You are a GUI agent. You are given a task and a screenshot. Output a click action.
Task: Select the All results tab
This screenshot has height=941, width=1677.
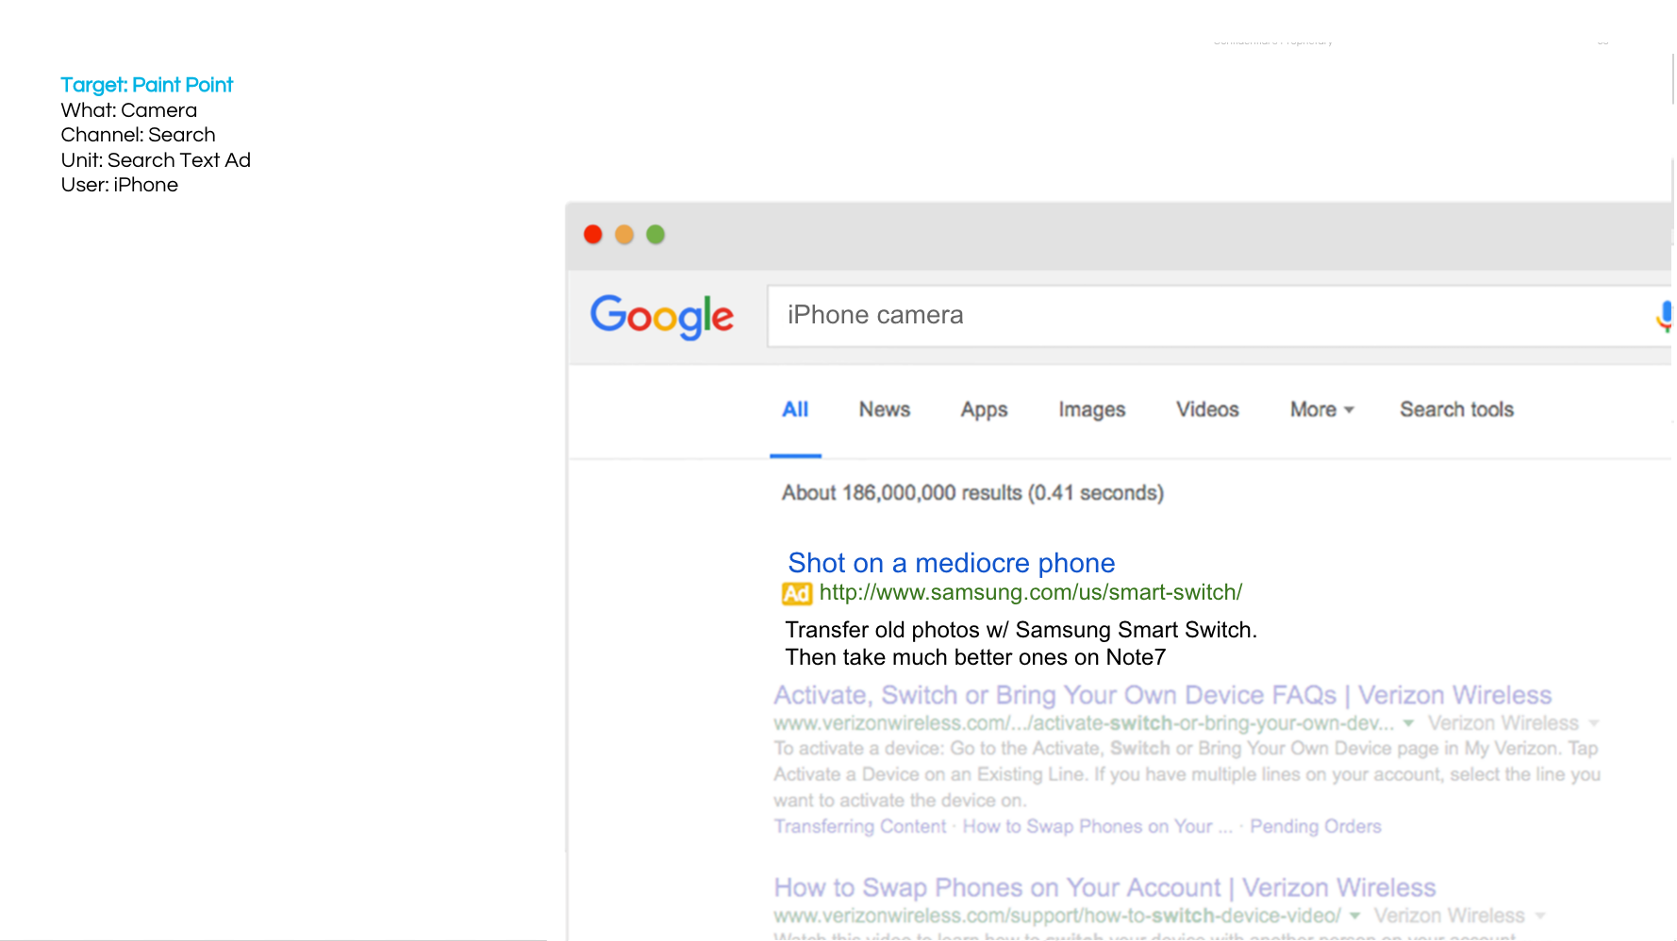coord(795,409)
